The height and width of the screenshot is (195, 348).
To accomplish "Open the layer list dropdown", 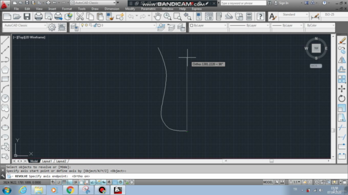I will click(x=118, y=25).
